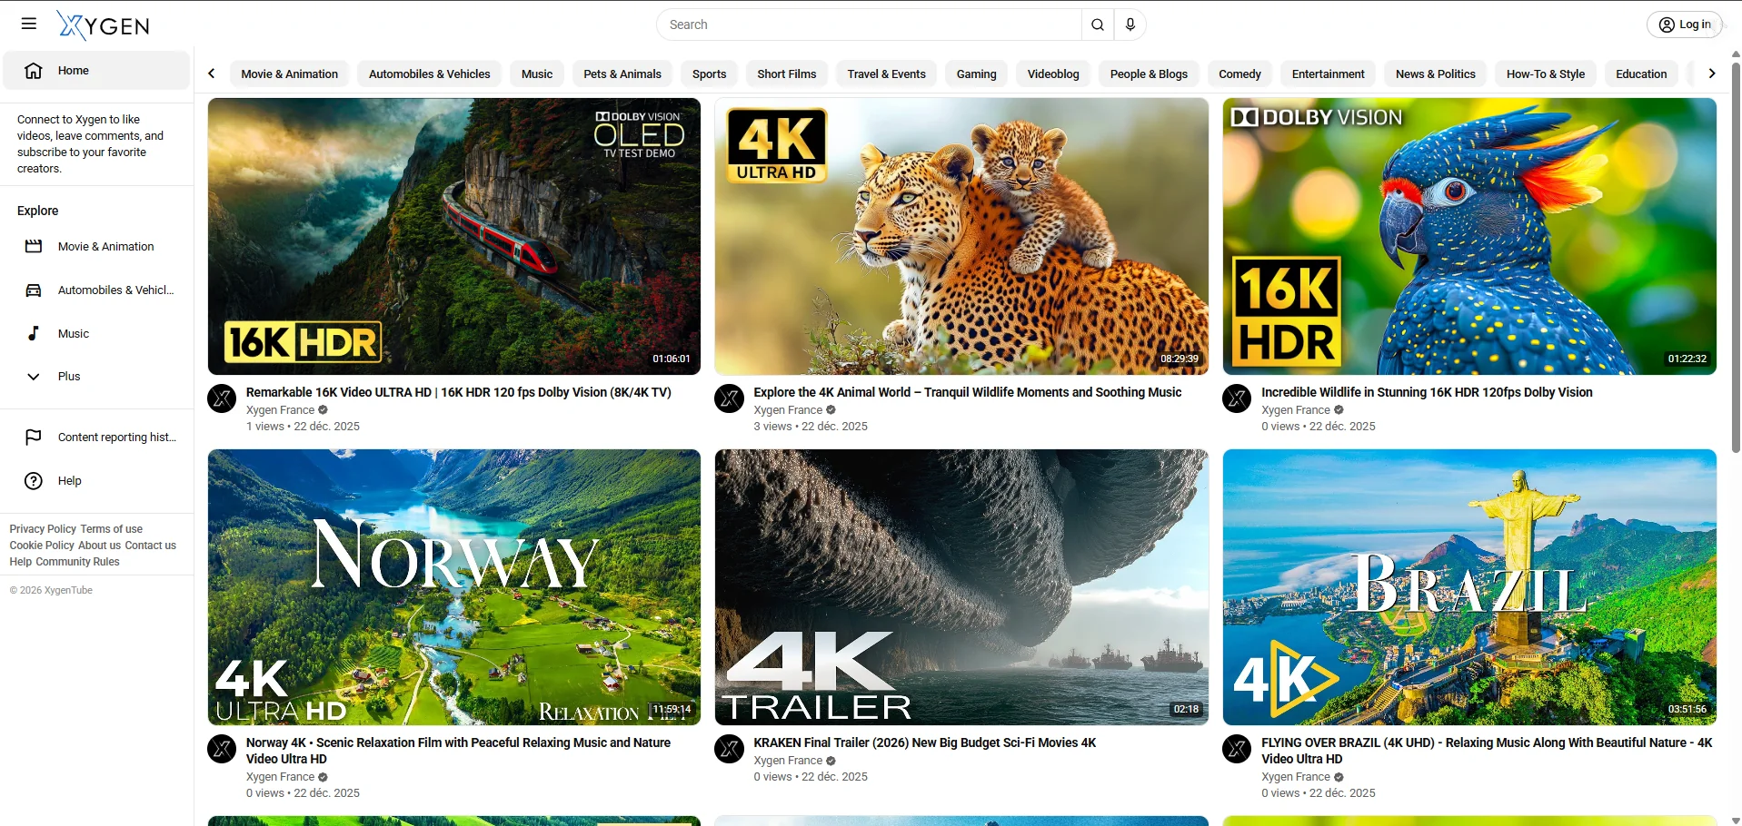Open Xygen France avatar on KRAKEN trailer
The width and height of the screenshot is (1742, 826).
click(729, 749)
